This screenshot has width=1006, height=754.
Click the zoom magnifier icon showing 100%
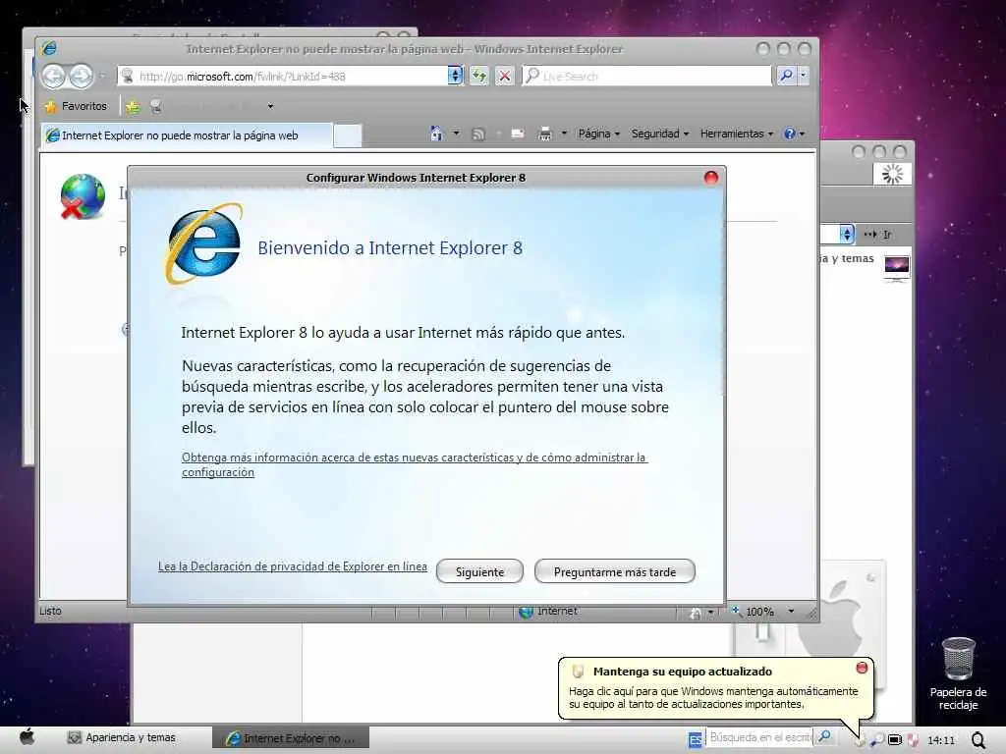737,611
